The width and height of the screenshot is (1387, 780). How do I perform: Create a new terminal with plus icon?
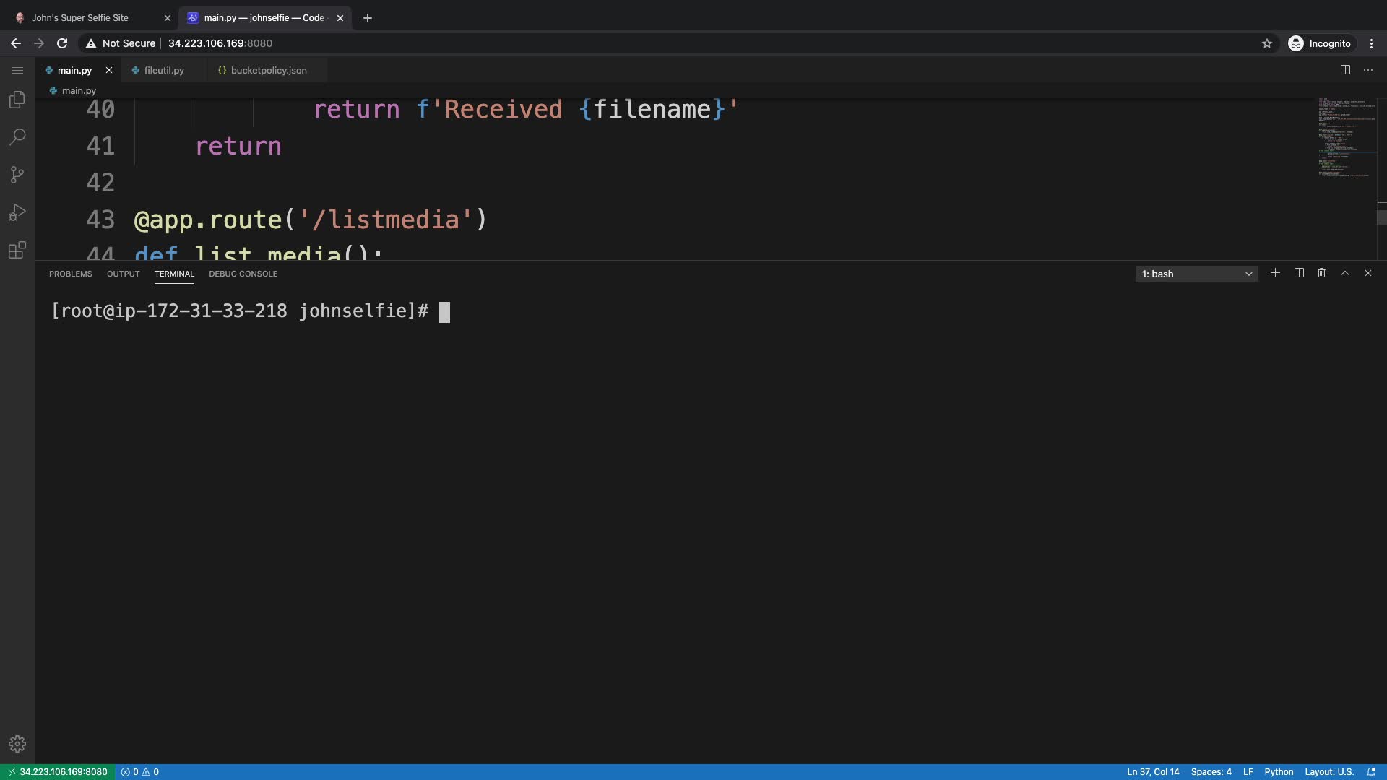click(x=1275, y=273)
